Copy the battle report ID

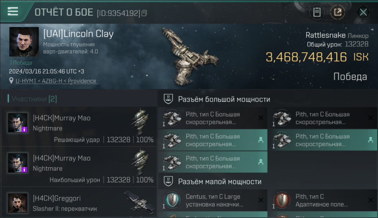[x=145, y=13]
